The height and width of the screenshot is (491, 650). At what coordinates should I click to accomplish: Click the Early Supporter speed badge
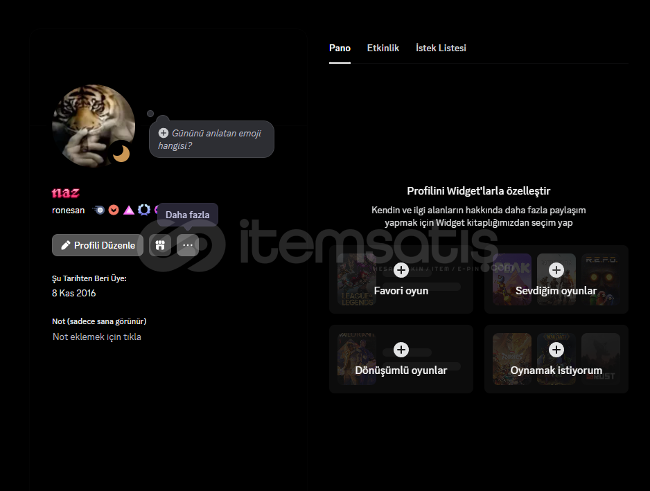[x=100, y=210]
